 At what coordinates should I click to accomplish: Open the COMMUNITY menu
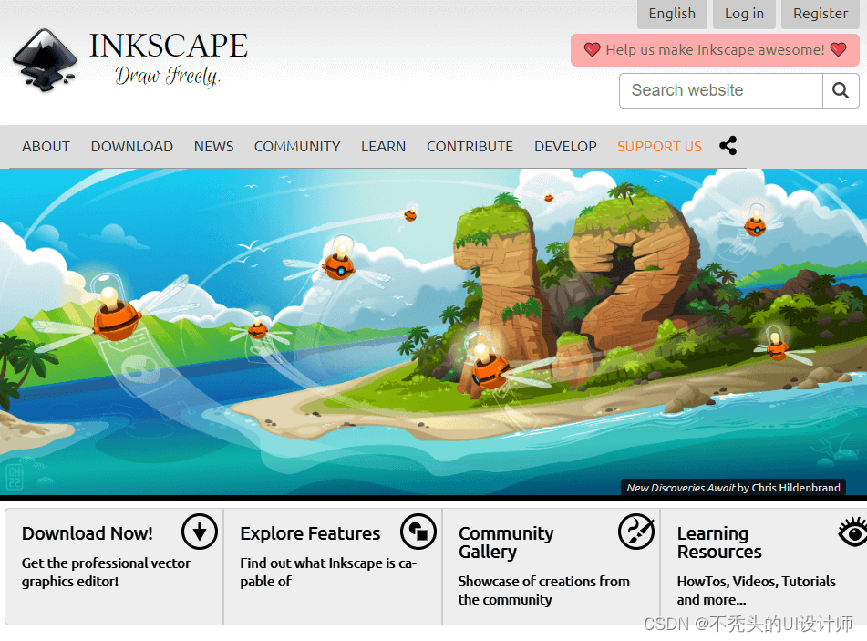pyautogui.click(x=297, y=147)
